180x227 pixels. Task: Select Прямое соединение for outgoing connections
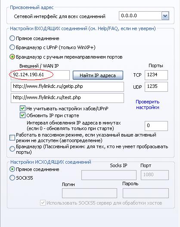point(12,169)
